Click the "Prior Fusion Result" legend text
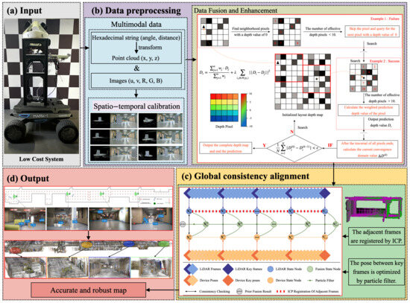This screenshot has width=410, height=303. coord(258,291)
